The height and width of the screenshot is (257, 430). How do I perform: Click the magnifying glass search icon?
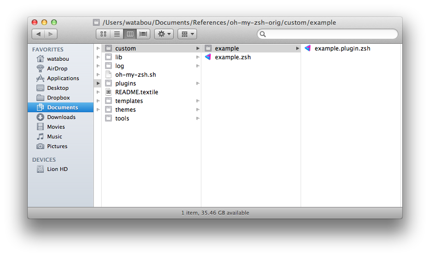[x=263, y=34]
